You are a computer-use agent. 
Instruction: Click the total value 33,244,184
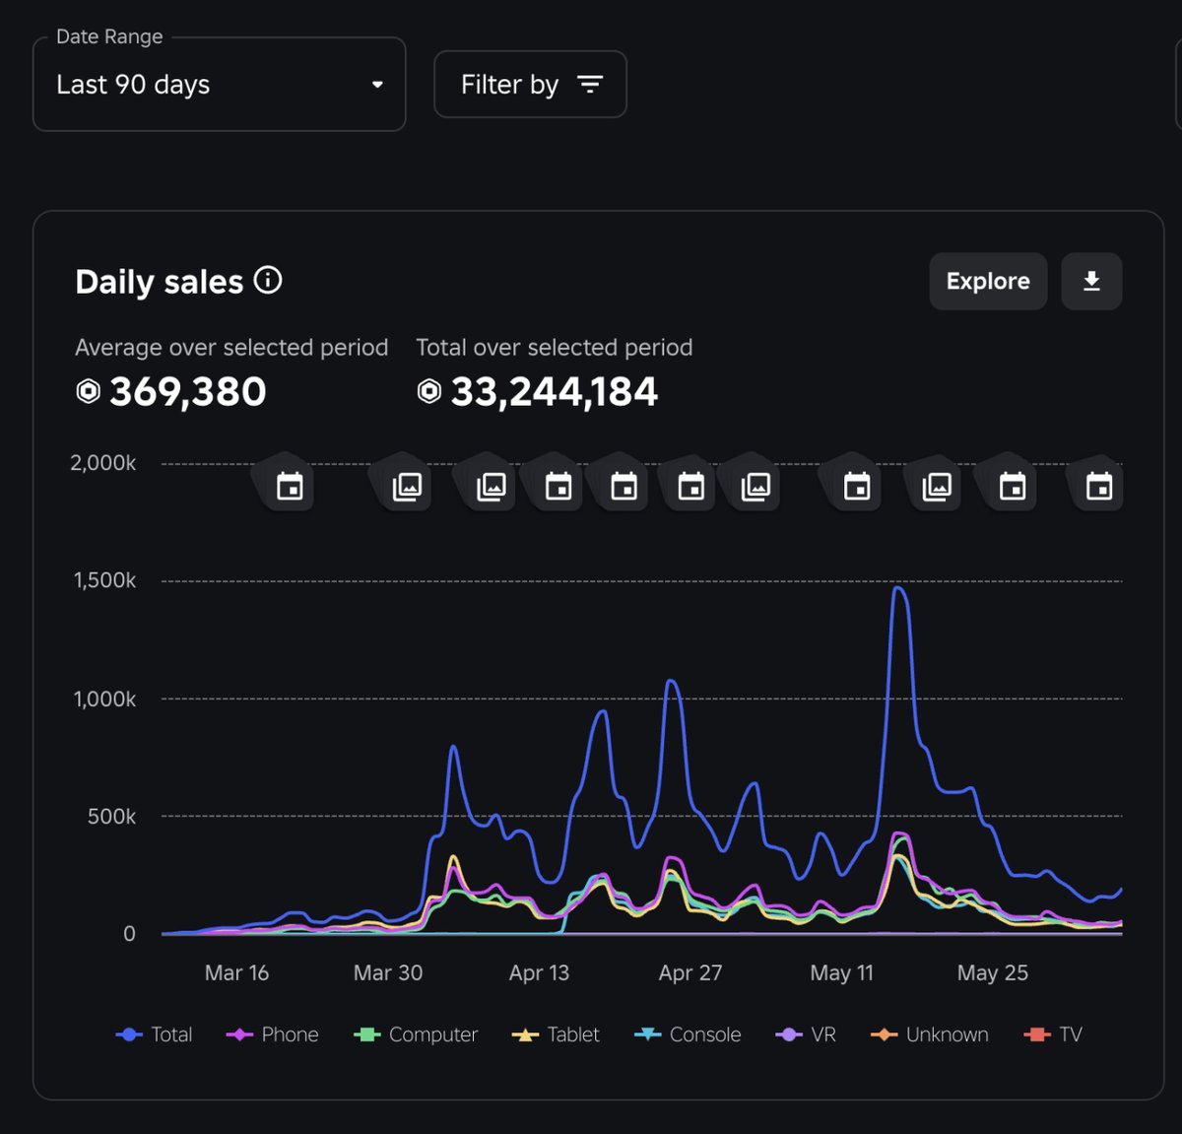555,392
